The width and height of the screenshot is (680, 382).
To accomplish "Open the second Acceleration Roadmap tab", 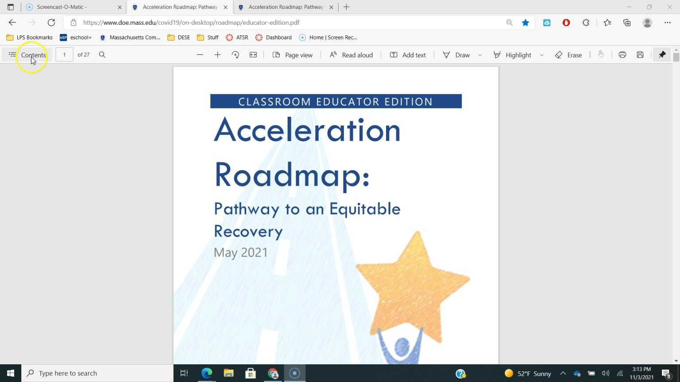I will [283, 7].
